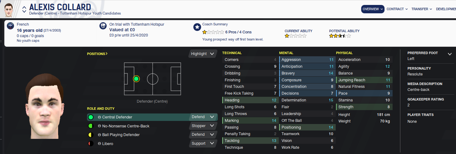Screen dimensions: 456x154
Task: Click the Coach Summary link
Action: [215, 24]
